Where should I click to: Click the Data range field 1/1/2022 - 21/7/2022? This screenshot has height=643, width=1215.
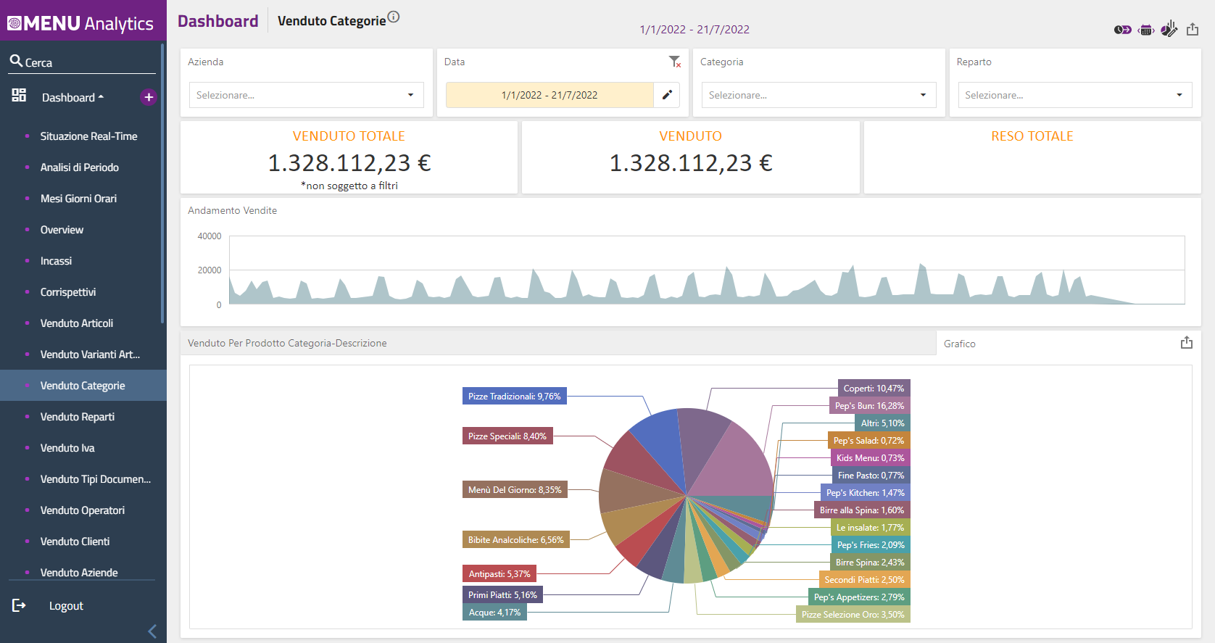pos(550,95)
